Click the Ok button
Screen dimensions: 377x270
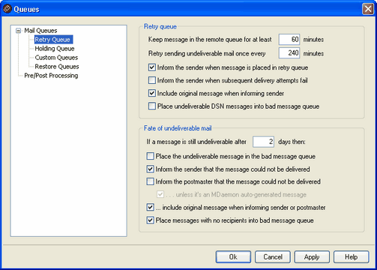pyautogui.click(x=233, y=257)
